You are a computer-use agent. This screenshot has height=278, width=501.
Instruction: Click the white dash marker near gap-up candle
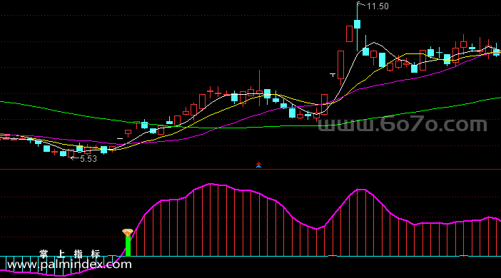click(120, 138)
